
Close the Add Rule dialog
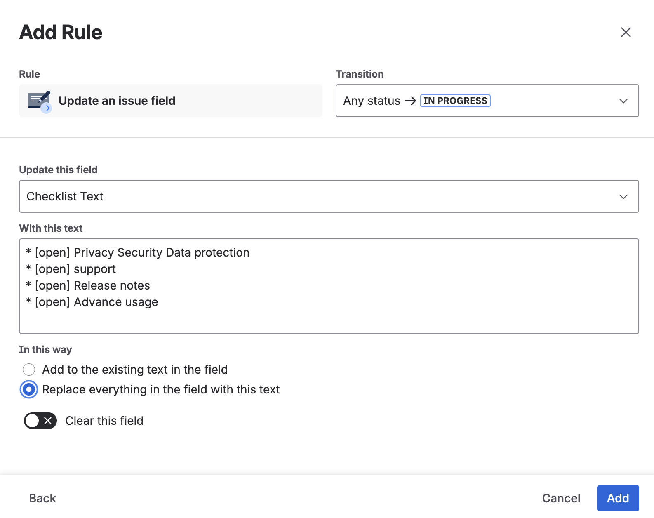(626, 32)
